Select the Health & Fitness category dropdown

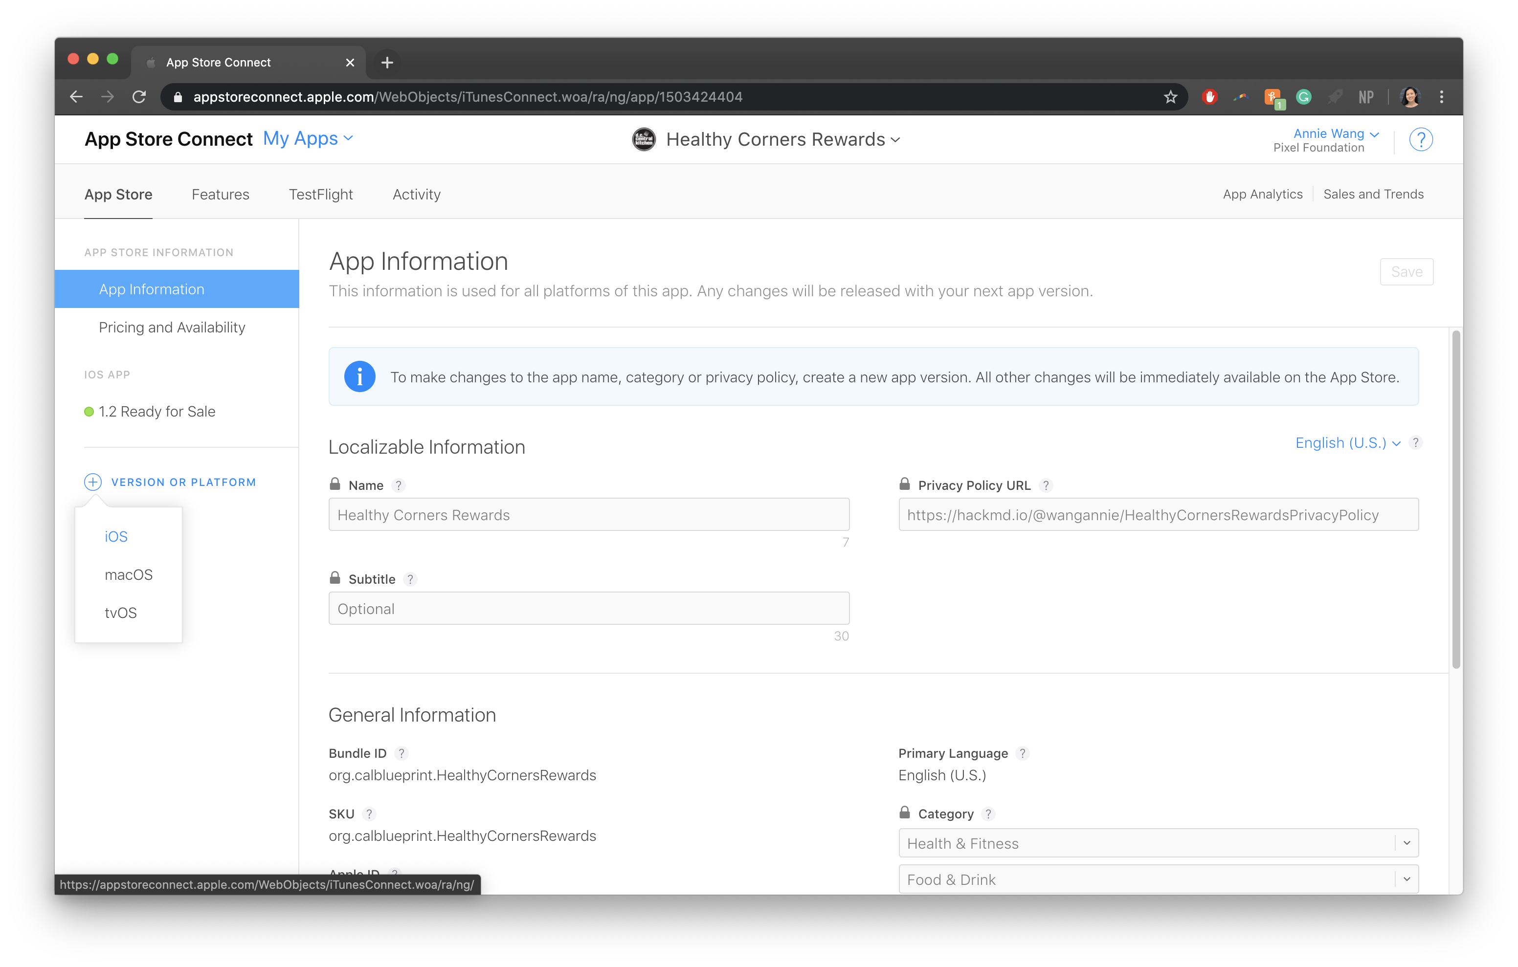click(x=1159, y=843)
